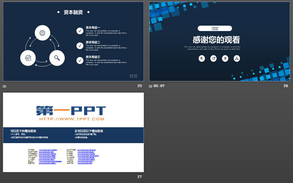Click the 资本用途二 heading text

point(93,42)
